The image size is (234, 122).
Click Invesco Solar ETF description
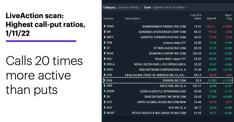175,43
